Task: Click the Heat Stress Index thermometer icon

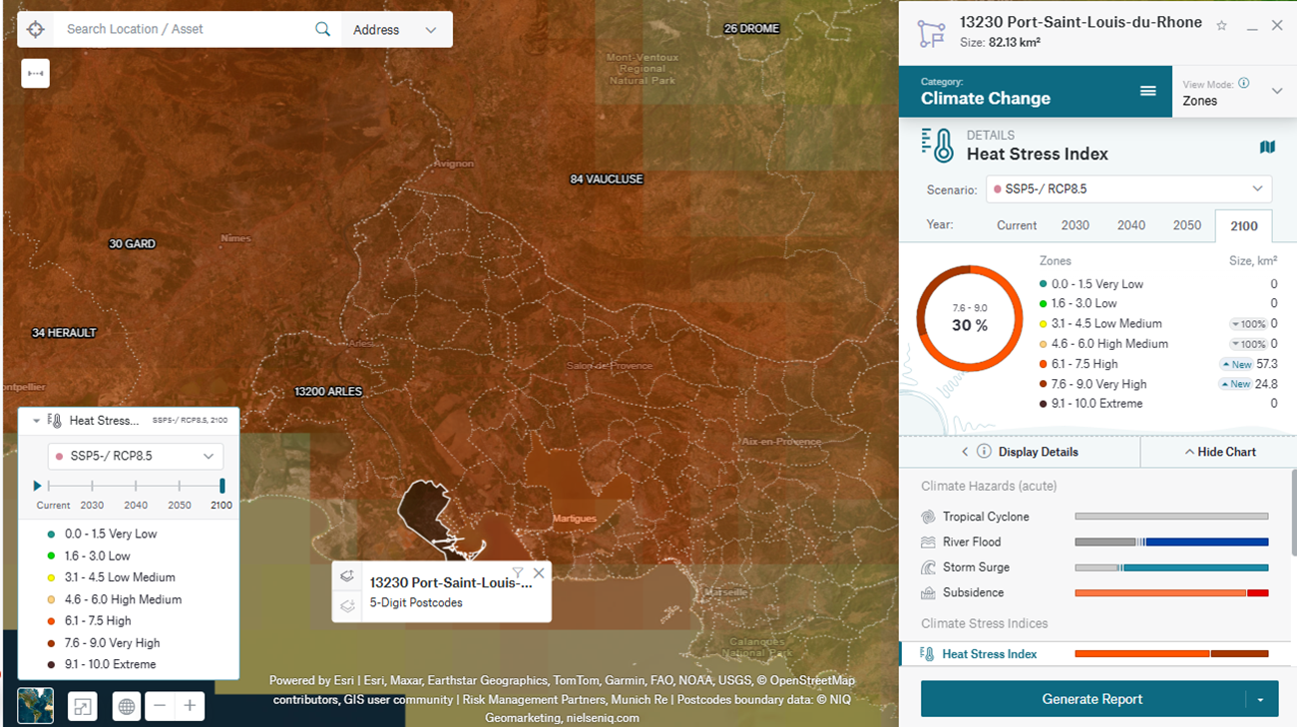Action: coord(927,653)
